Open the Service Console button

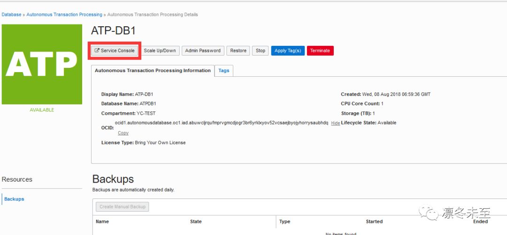115,51
